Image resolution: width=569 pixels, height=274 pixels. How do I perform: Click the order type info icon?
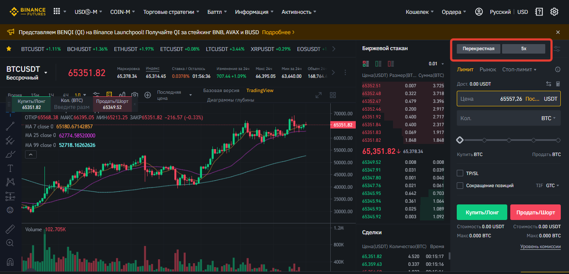(x=558, y=70)
